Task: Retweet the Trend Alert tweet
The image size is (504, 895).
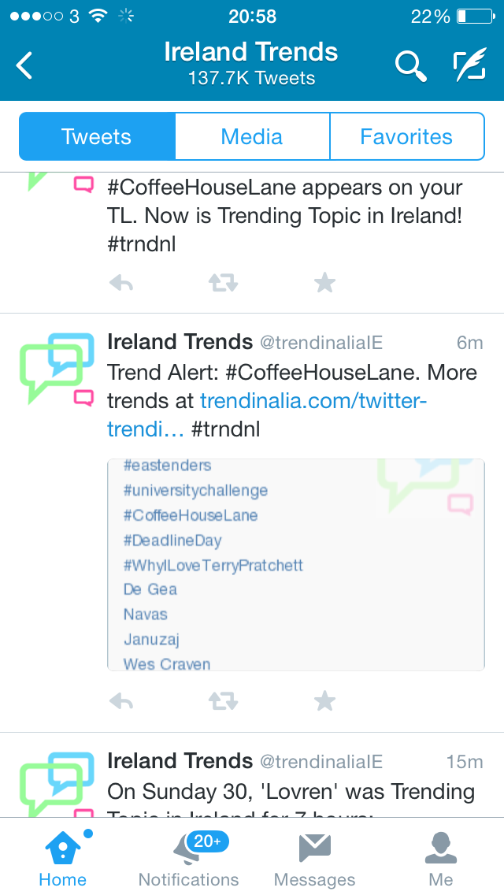Action: coord(223,700)
